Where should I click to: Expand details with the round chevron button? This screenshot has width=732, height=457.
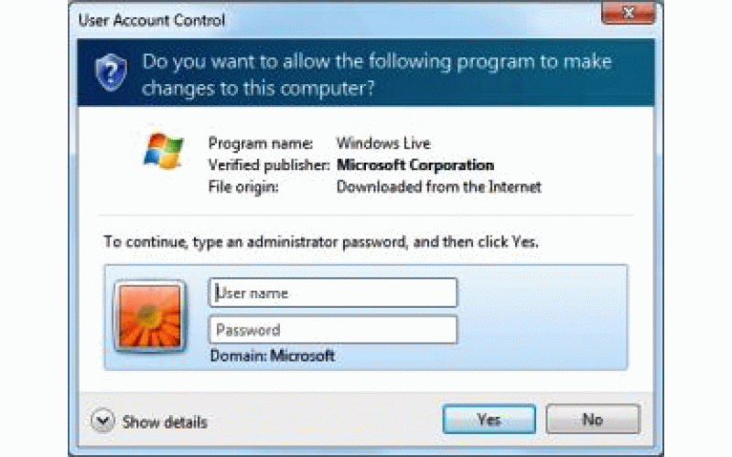click(x=102, y=421)
